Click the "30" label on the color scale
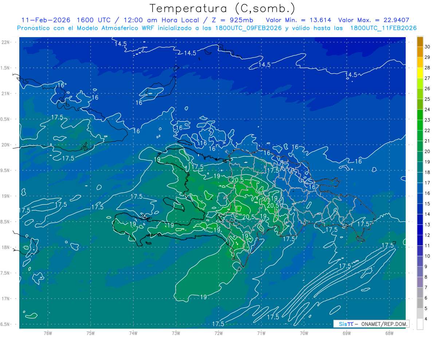Screen dimensions: 437x338 pos(427,47)
